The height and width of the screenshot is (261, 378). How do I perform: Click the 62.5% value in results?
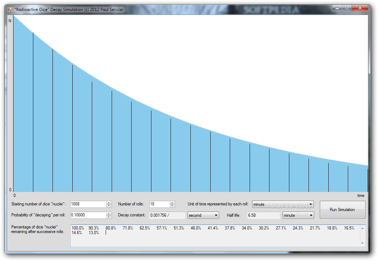(145, 228)
